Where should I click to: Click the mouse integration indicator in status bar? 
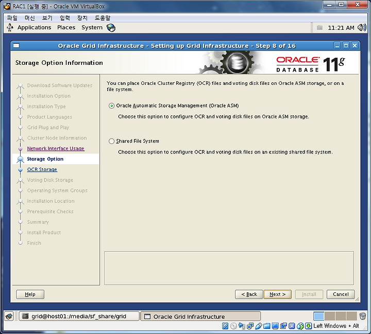click(300, 326)
